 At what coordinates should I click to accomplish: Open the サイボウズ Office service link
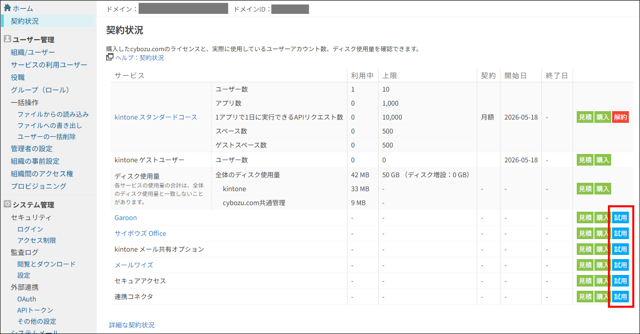click(140, 234)
